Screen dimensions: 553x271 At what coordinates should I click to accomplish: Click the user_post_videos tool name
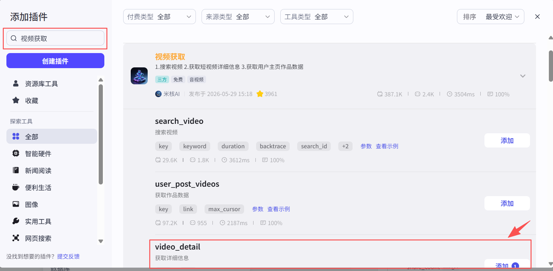coord(187,184)
